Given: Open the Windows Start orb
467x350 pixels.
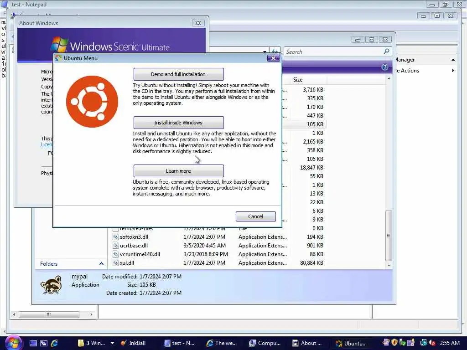Looking at the screenshot, I should pyautogui.click(x=13, y=343).
